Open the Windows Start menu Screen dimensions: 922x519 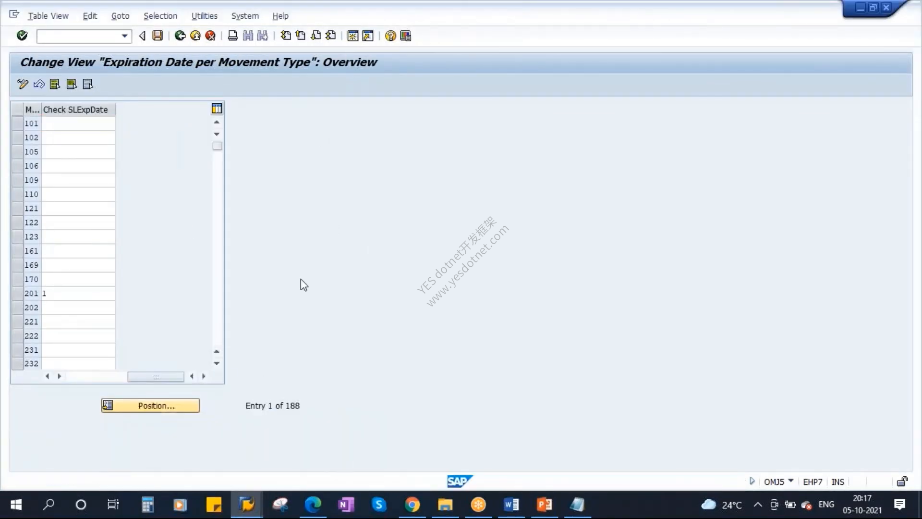(16, 505)
